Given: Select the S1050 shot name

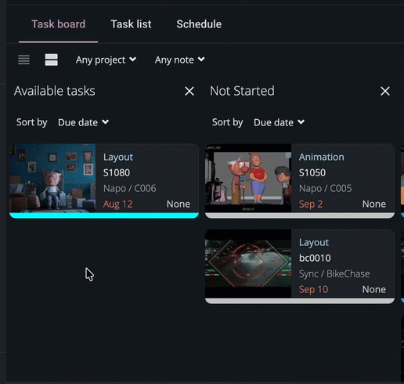Looking at the screenshot, I should point(312,172).
